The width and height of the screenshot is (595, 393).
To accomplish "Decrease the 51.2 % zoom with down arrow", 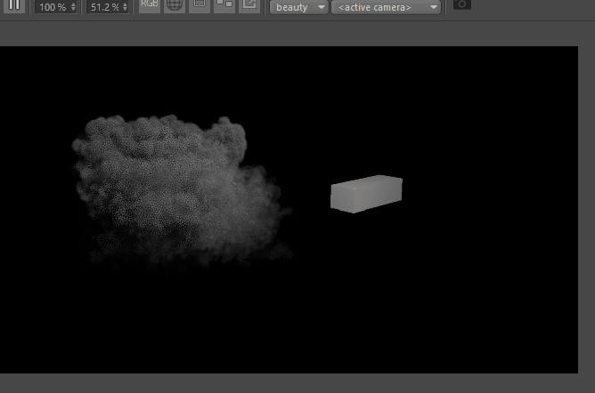I will [x=125, y=10].
